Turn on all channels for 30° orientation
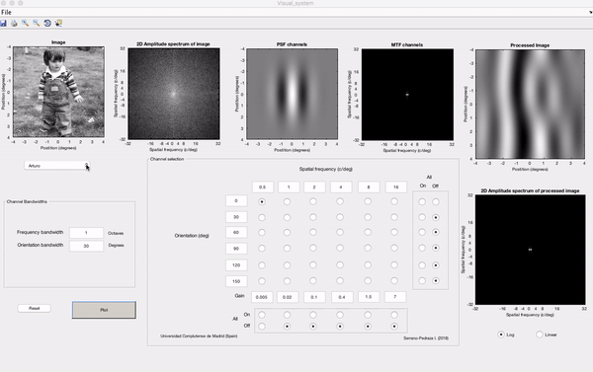This screenshot has width=593, height=372. coord(422,217)
